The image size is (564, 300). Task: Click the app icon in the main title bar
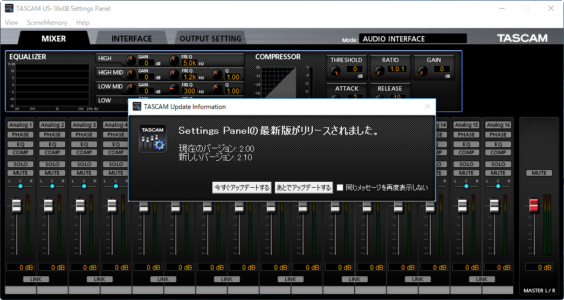coord(9,8)
